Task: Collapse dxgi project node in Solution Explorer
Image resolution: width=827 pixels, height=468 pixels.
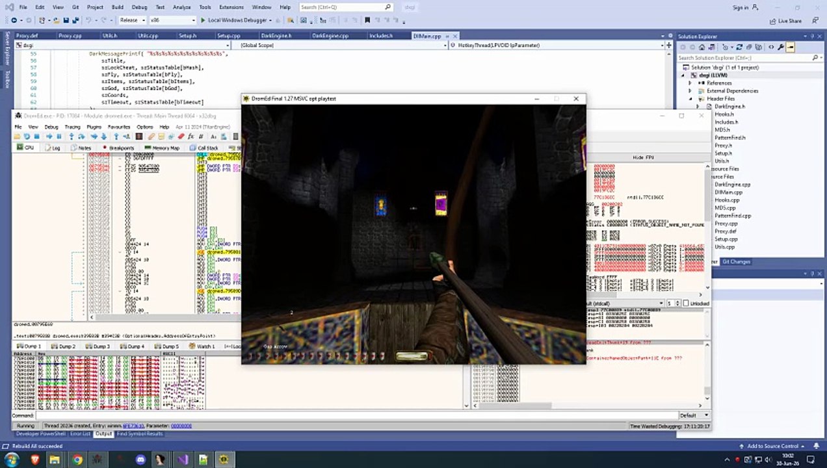Action: 683,75
